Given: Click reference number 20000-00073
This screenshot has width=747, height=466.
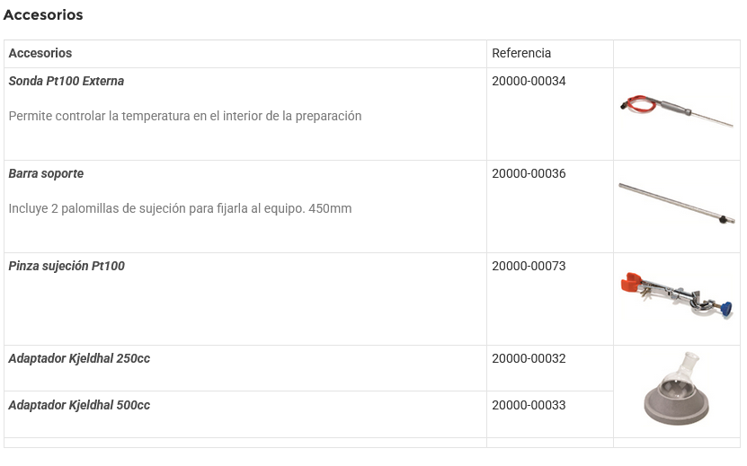Looking at the screenshot, I should tap(529, 266).
